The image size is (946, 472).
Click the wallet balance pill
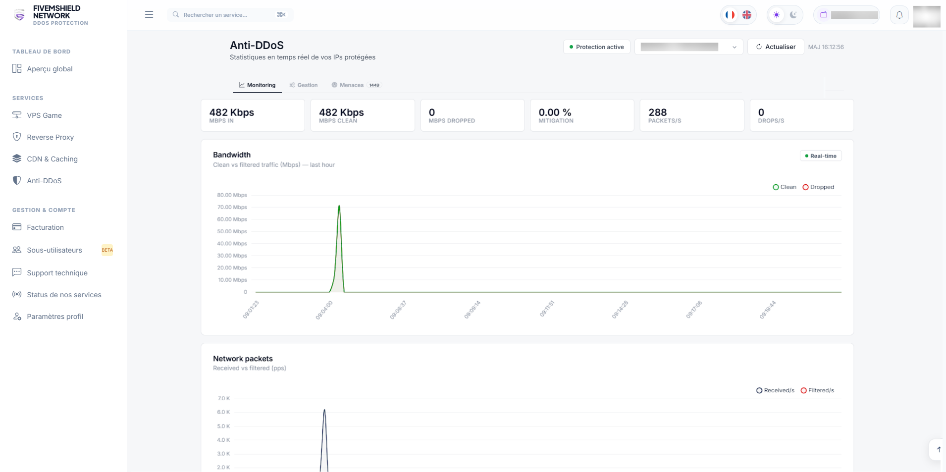846,15
